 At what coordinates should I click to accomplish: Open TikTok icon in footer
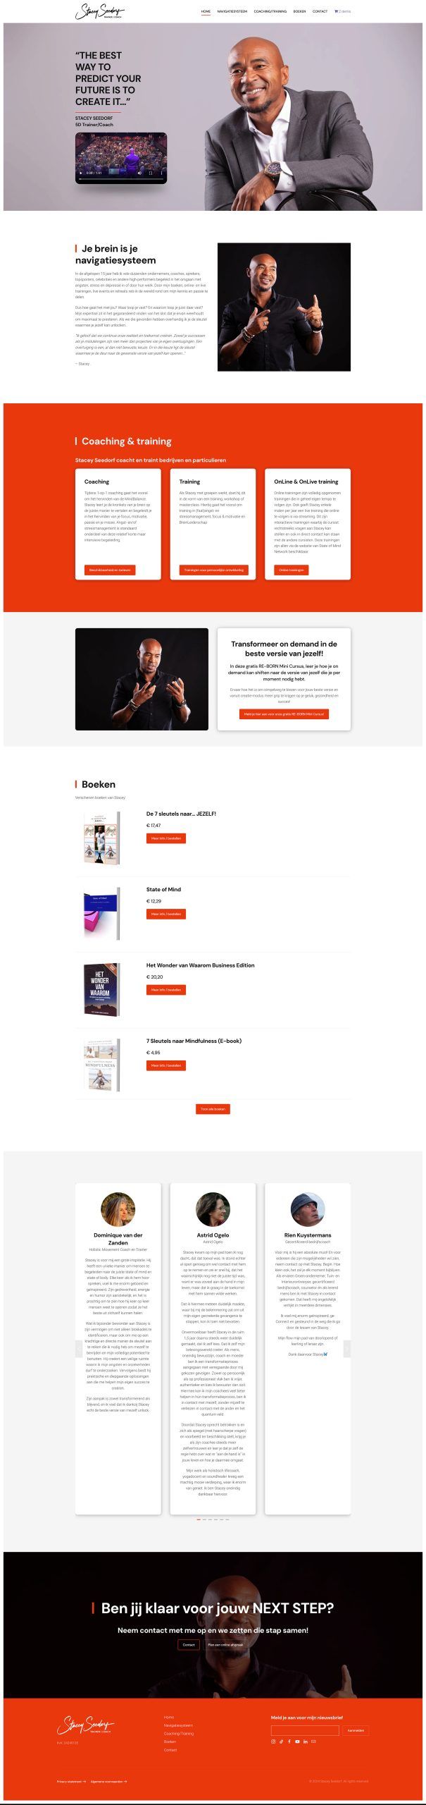click(x=281, y=1742)
